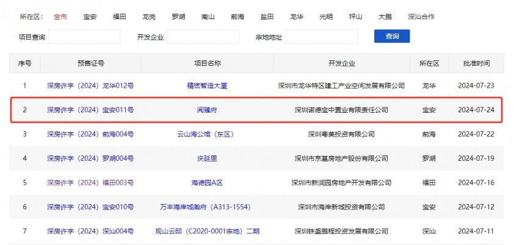Select the 全市 district filter
This screenshot has width=519, height=245.
(x=60, y=16)
